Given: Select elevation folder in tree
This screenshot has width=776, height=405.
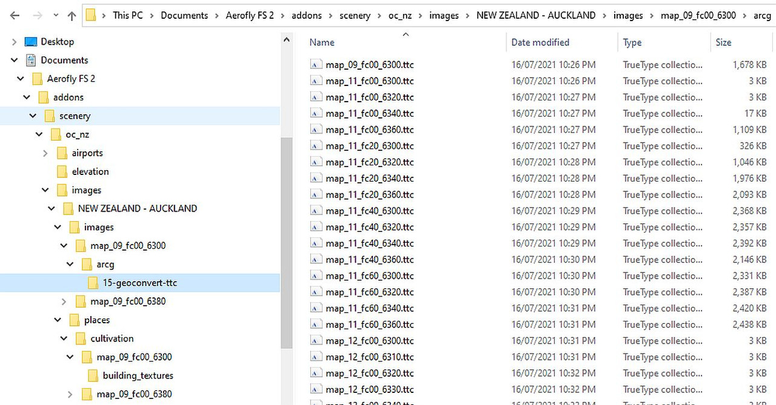Looking at the screenshot, I should pyautogui.click(x=90, y=171).
